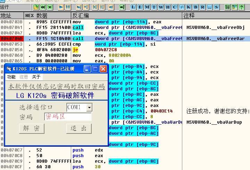Show Threads with the T button
Viewport: 250px width, 170px height.
[x=154, y=7]
